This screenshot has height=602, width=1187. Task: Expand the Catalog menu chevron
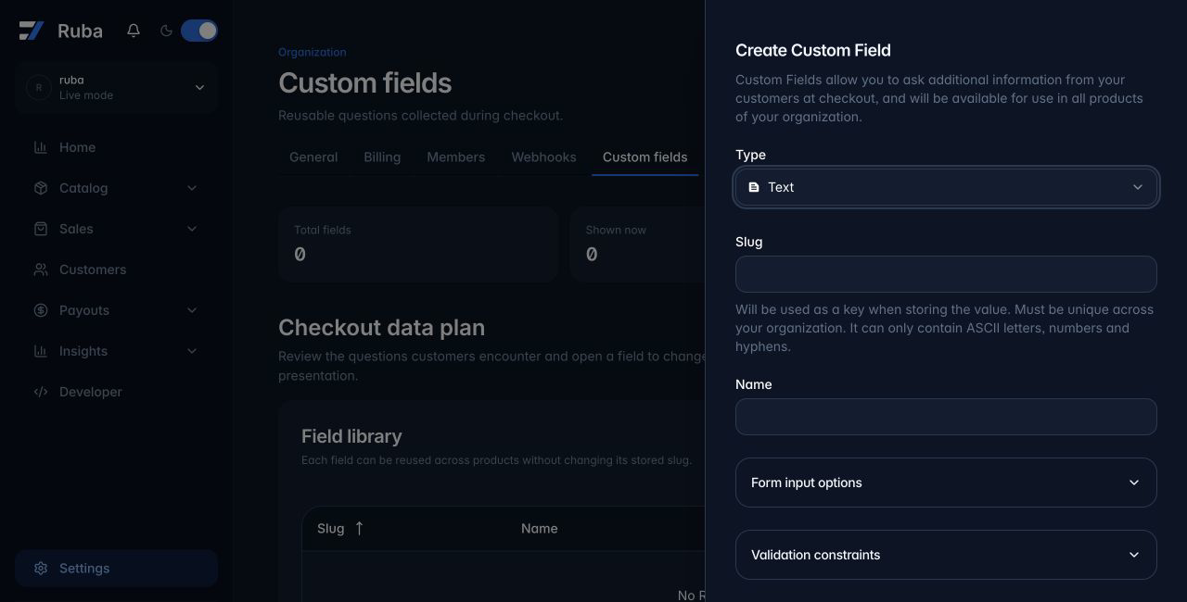pos(192,188)
